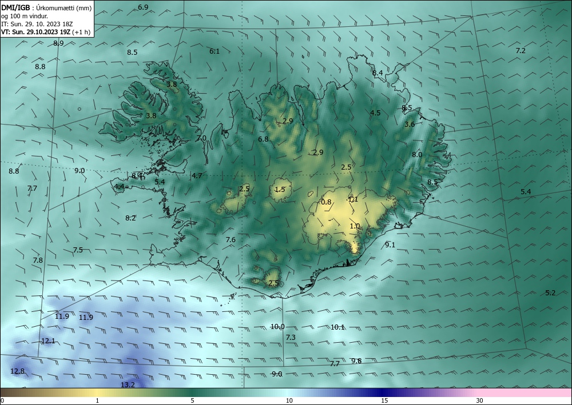
Task: Click the 'VT: Sun. 29.10.2023 19Z (+1 h)' line
Action: click(46, 31)
